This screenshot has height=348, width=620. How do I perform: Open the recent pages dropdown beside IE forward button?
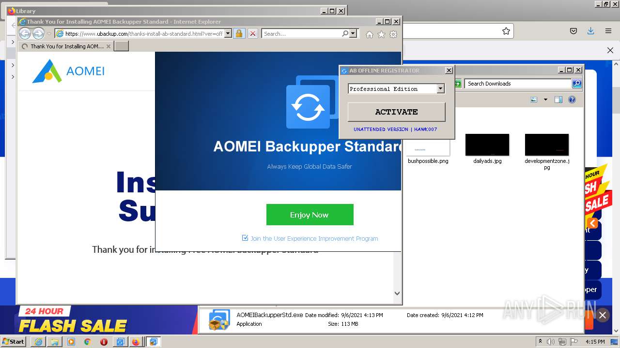click(x=49, y=34)
